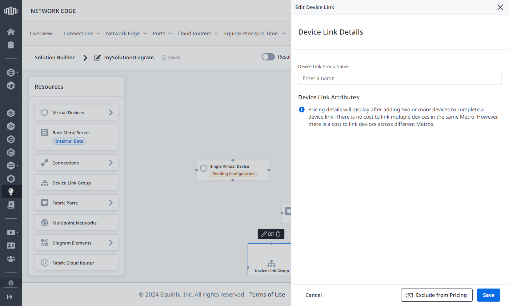Open the network-mesh hexagon sidebar icon
Screen dimensions: 509x306
point(11,113)
